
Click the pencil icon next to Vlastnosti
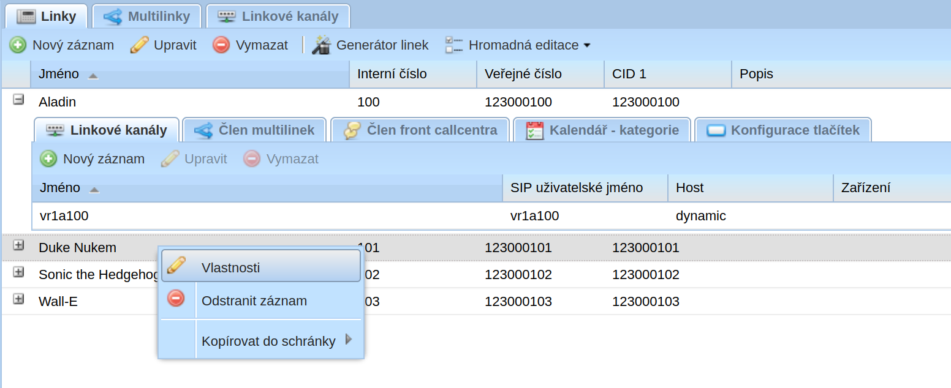[x=176, y=266]
